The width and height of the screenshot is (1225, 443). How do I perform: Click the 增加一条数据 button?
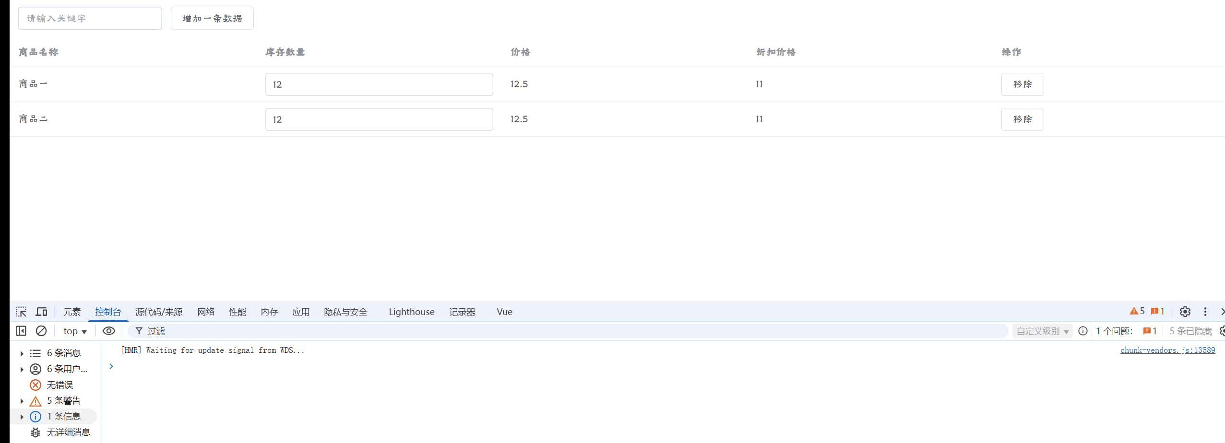click(212, 18)
